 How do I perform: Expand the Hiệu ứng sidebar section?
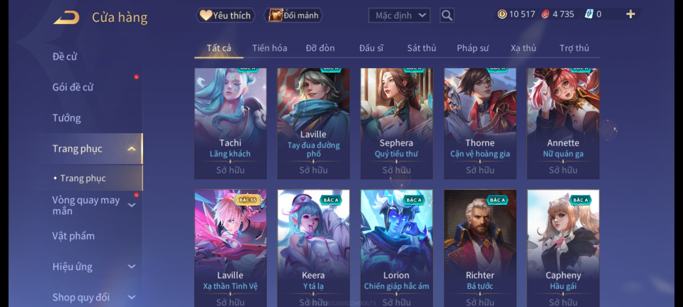tap(131, 267)
